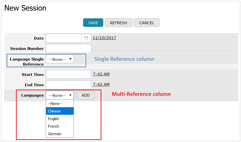Focus the Start Time input field
This screenshot has height=142, width=241.
[69, 74]
